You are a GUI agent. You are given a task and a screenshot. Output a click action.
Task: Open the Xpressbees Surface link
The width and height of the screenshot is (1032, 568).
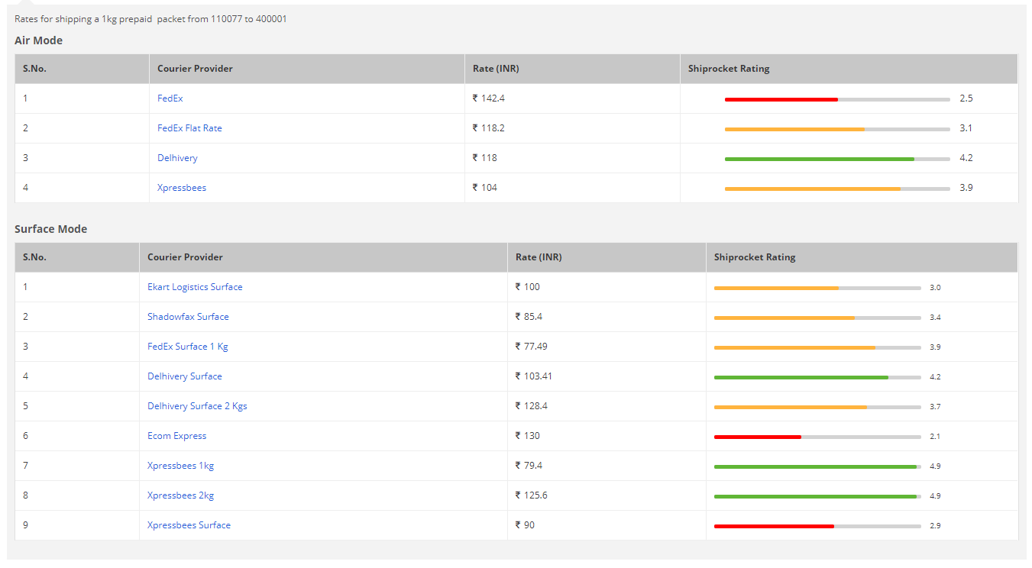point(189,525)
